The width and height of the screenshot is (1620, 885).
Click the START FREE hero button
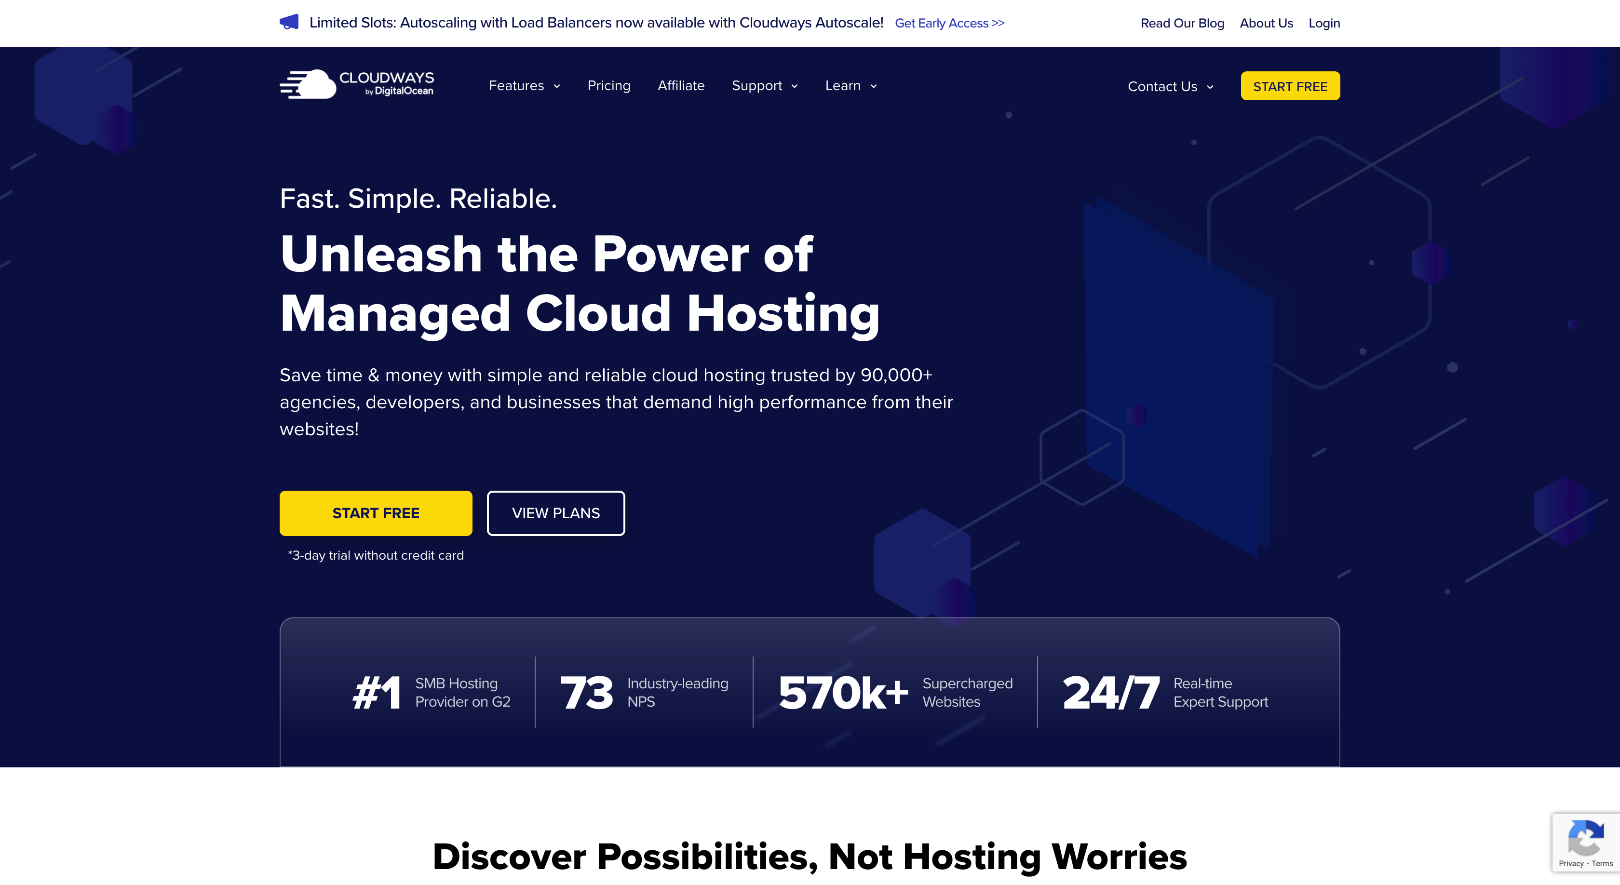376,512
